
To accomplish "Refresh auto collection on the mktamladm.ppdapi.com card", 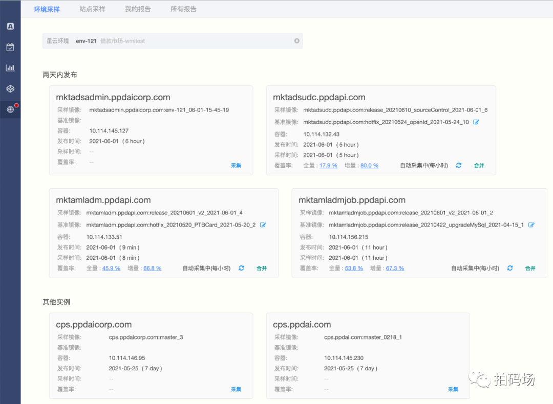I will point(241,268).
